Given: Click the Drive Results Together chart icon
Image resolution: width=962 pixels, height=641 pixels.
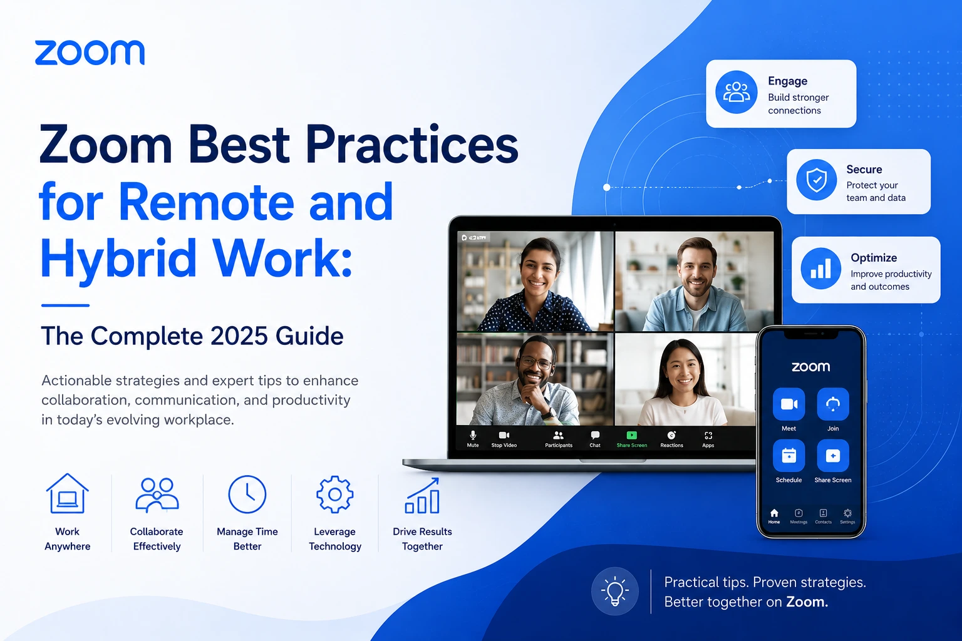Looking at the screenshot, I should (x=422, y=495).
